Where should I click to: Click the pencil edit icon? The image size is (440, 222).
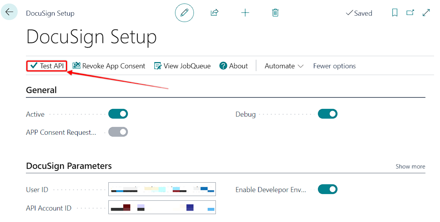184,13
